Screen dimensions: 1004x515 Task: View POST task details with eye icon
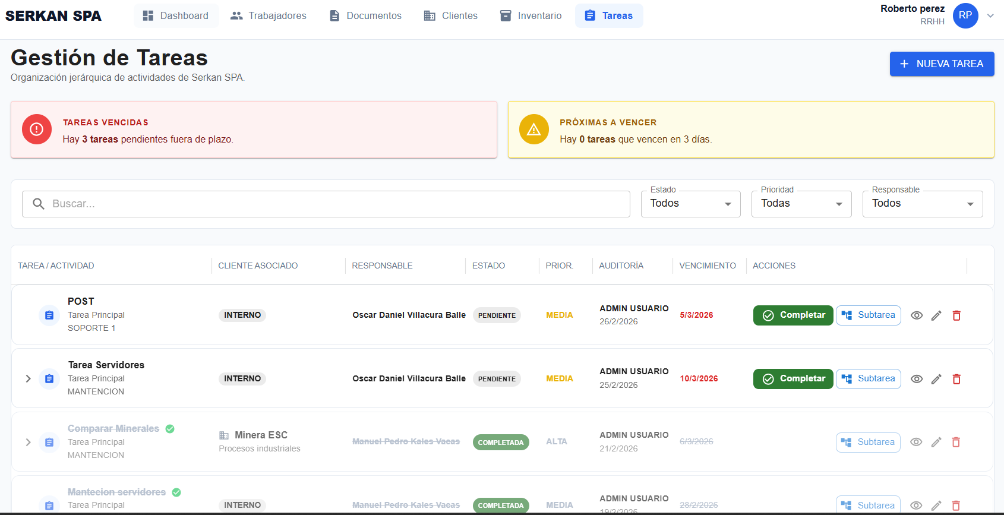tap(917, 315)
